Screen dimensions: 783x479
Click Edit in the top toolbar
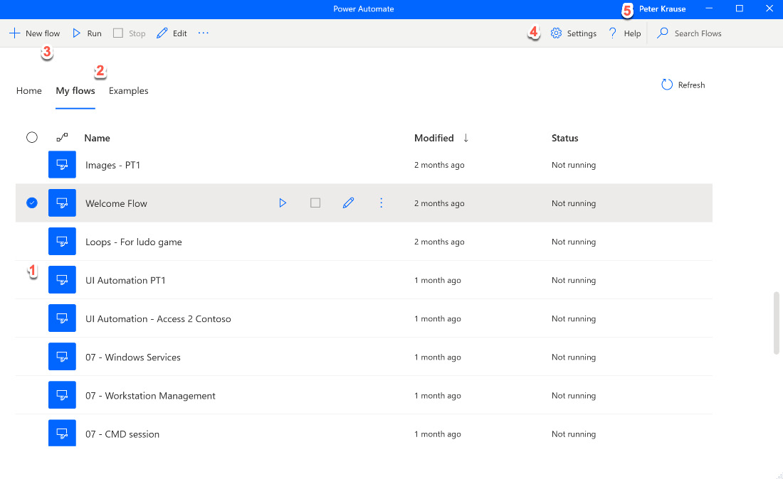tap(172, 33)
